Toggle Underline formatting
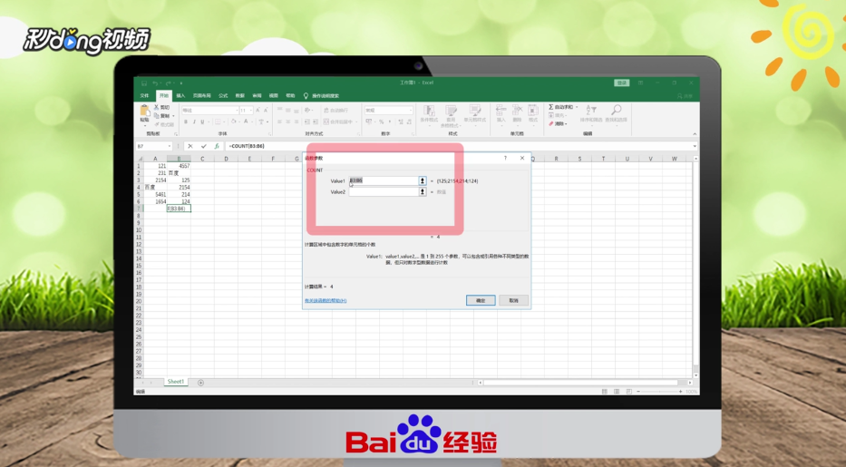The image size is (846, 467). click(x=202, y=122)
